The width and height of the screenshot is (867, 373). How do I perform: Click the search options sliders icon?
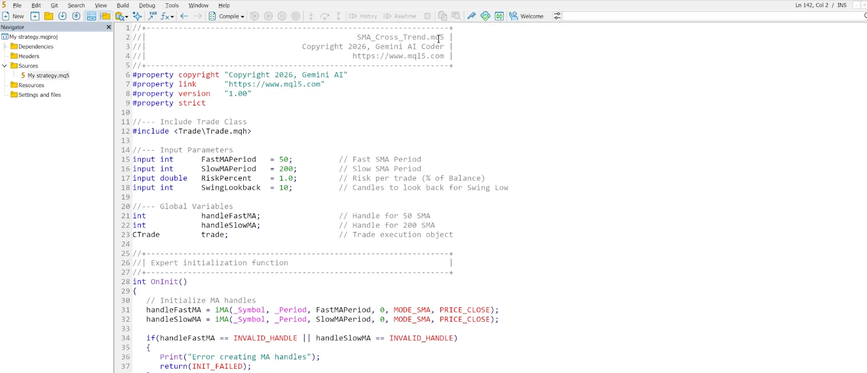click(557, 16)
